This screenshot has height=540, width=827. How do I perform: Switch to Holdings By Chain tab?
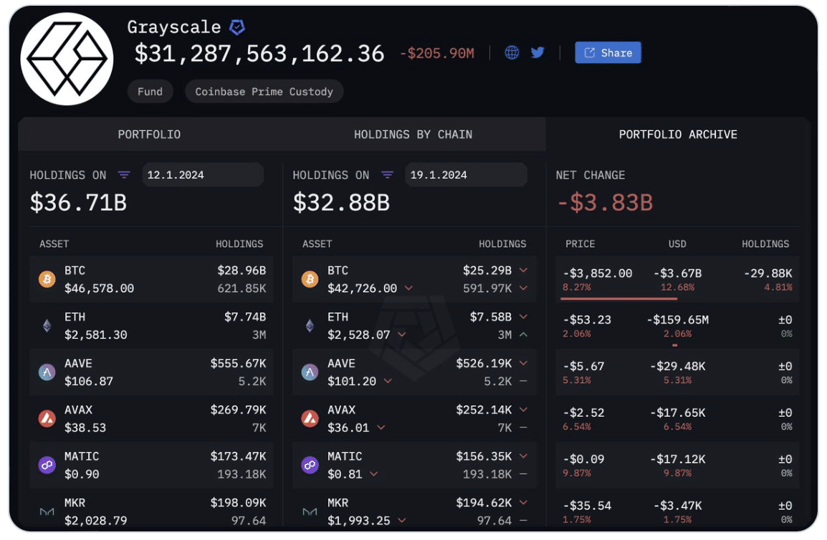[x=413, y=134]
